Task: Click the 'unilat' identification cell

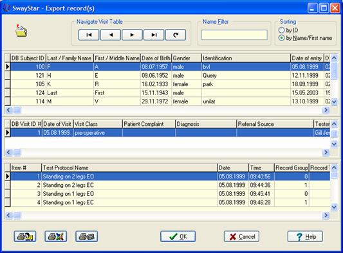Action: click(246, 101)
